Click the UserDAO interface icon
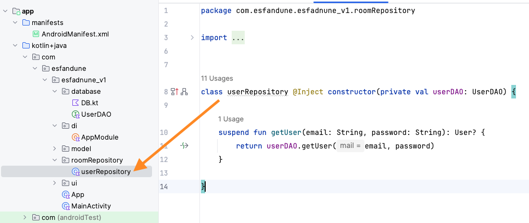Viewport: 529px width, 223px height. [75, 115]
